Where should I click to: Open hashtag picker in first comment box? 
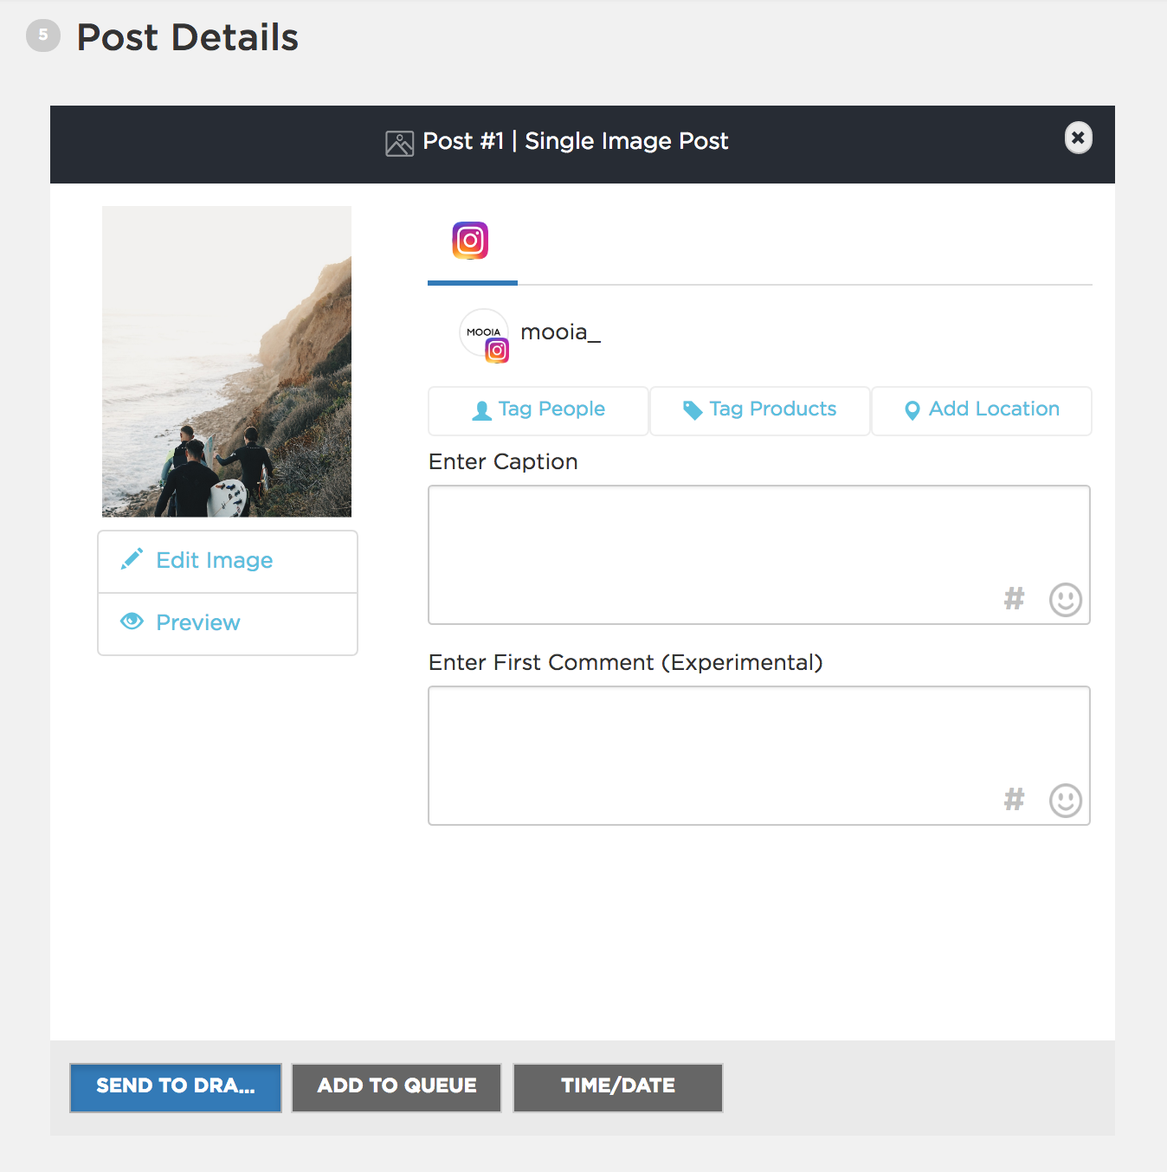click(1014, 799)
